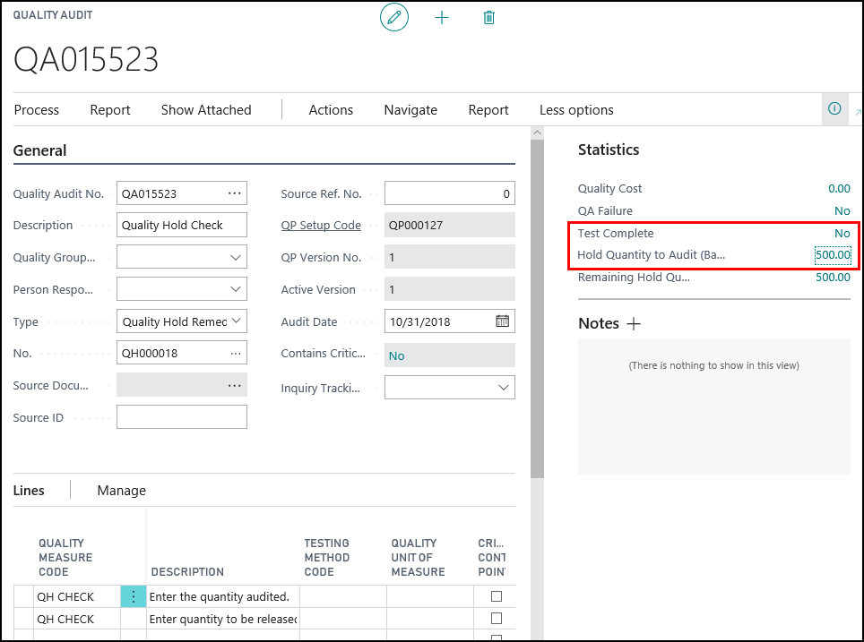Click the ellipsis in the No. field
This screenshot has width=864, height=642.
point(234,353)
